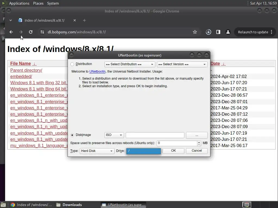Click the disk image path input field
The width and height of the screenshot is (278, 208).
coord(155,135)
